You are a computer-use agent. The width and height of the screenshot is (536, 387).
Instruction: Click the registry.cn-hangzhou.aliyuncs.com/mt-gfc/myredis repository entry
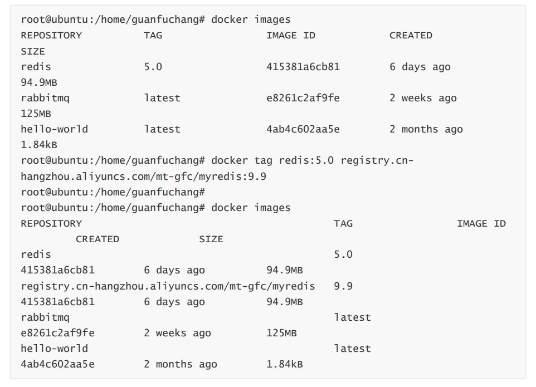tap(168, 286)
